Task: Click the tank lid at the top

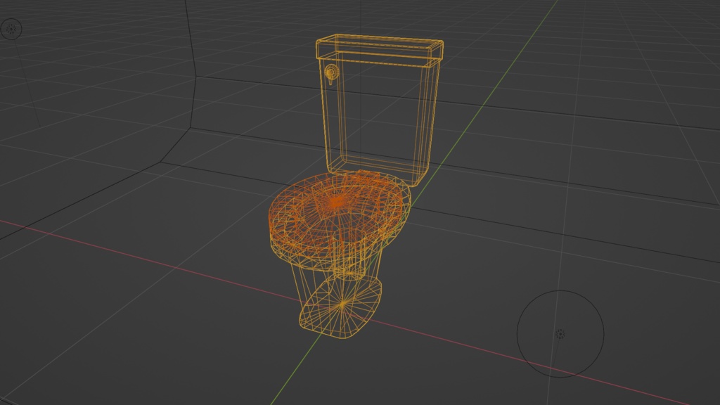Action: [x=380, y=42]
